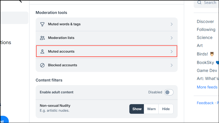This screenshot has width=219, height=123.
Task: Expand Muted words & tags chevron
Action: coord(171,24)
